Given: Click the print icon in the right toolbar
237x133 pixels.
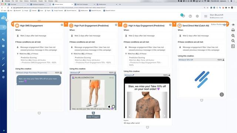Looking at the screenshot, I should point(233,30).
